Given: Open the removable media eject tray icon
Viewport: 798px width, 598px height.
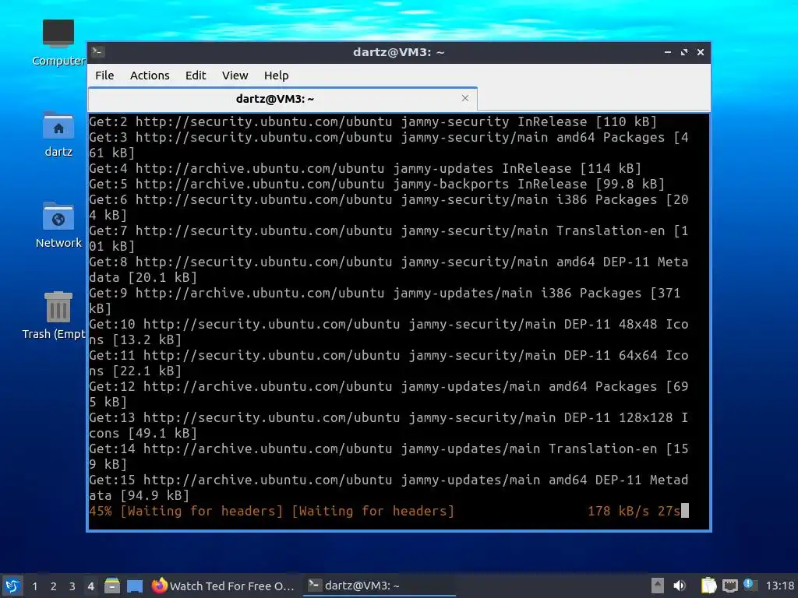Looking at the screenshot, I should pyautogui.click(x=658, y=586).
